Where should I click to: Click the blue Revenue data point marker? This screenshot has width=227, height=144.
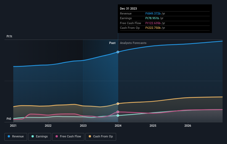tap(118, 52)
